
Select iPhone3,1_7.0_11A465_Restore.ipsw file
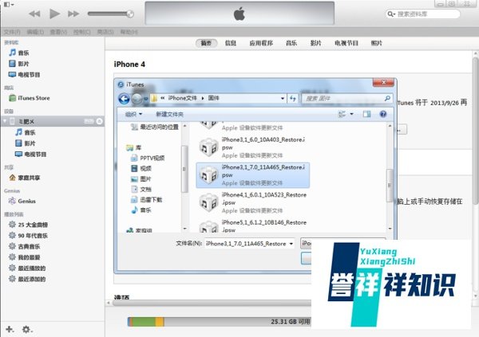point(252,175)
